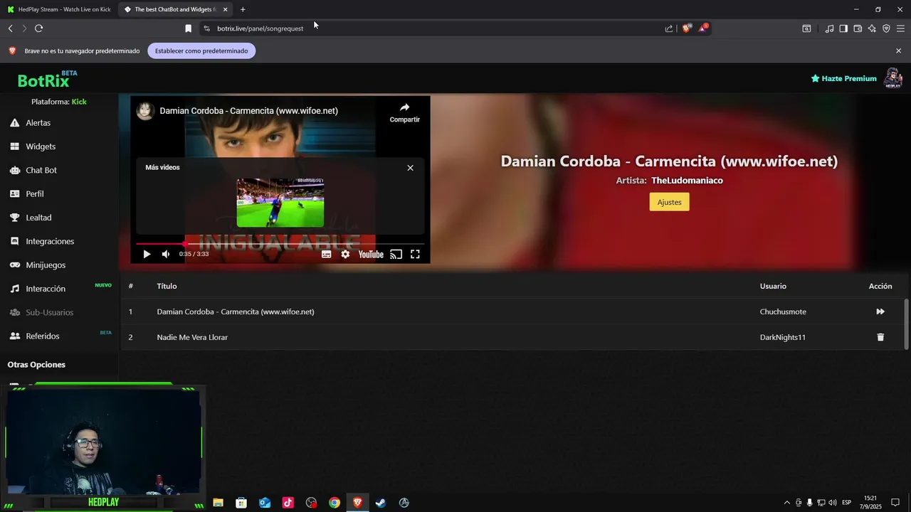Enter fullscreen in the YouTube player

[415, 254]
